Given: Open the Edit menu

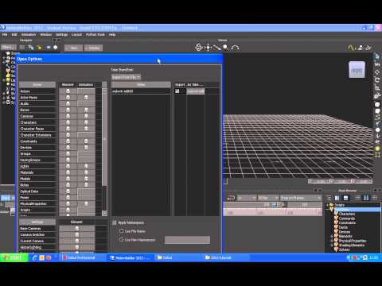Looking at the screenshot, I should [x=14, y=35].
